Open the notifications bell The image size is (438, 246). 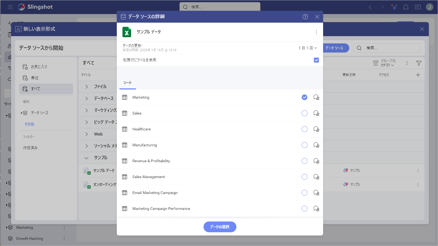(x=406, y=7)
